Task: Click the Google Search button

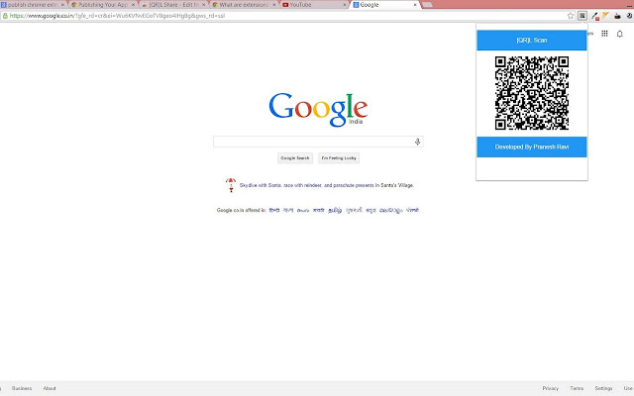Action: (x=295, y=158)
